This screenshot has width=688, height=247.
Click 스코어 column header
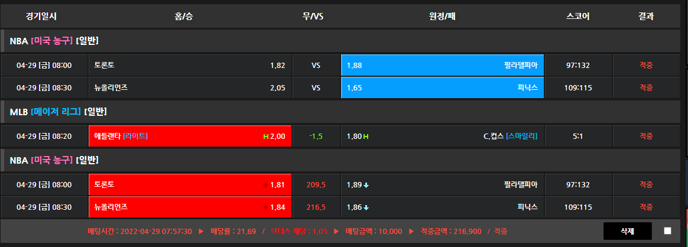577,16
